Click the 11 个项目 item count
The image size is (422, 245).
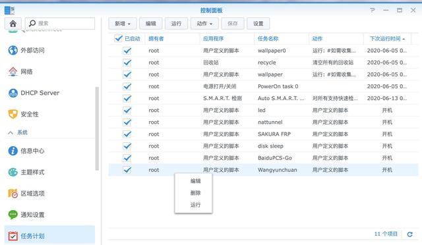[x=386, y=234]
